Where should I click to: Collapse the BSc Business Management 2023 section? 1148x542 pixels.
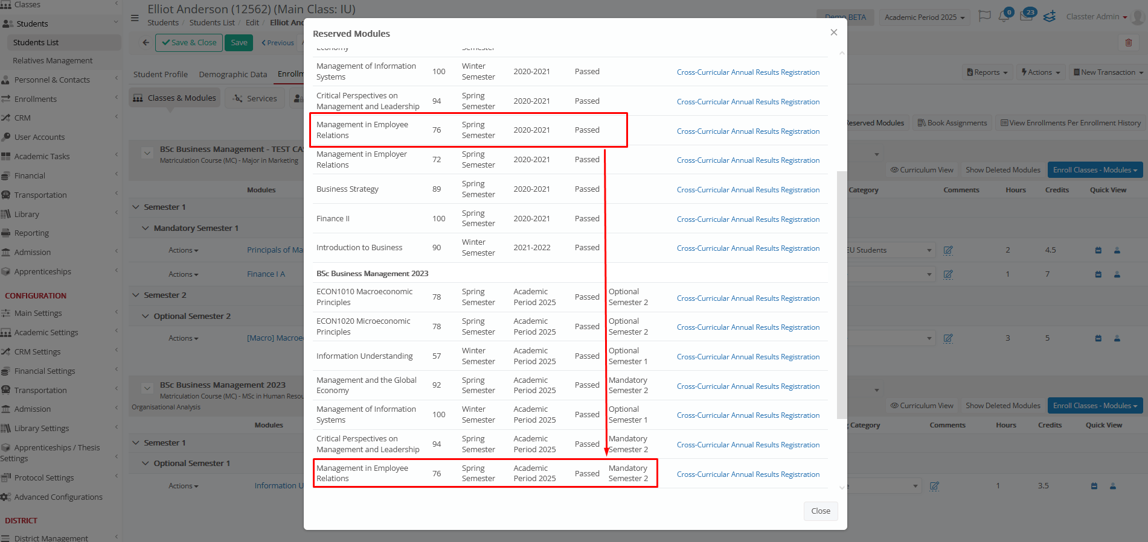click(x=147, y=389)
